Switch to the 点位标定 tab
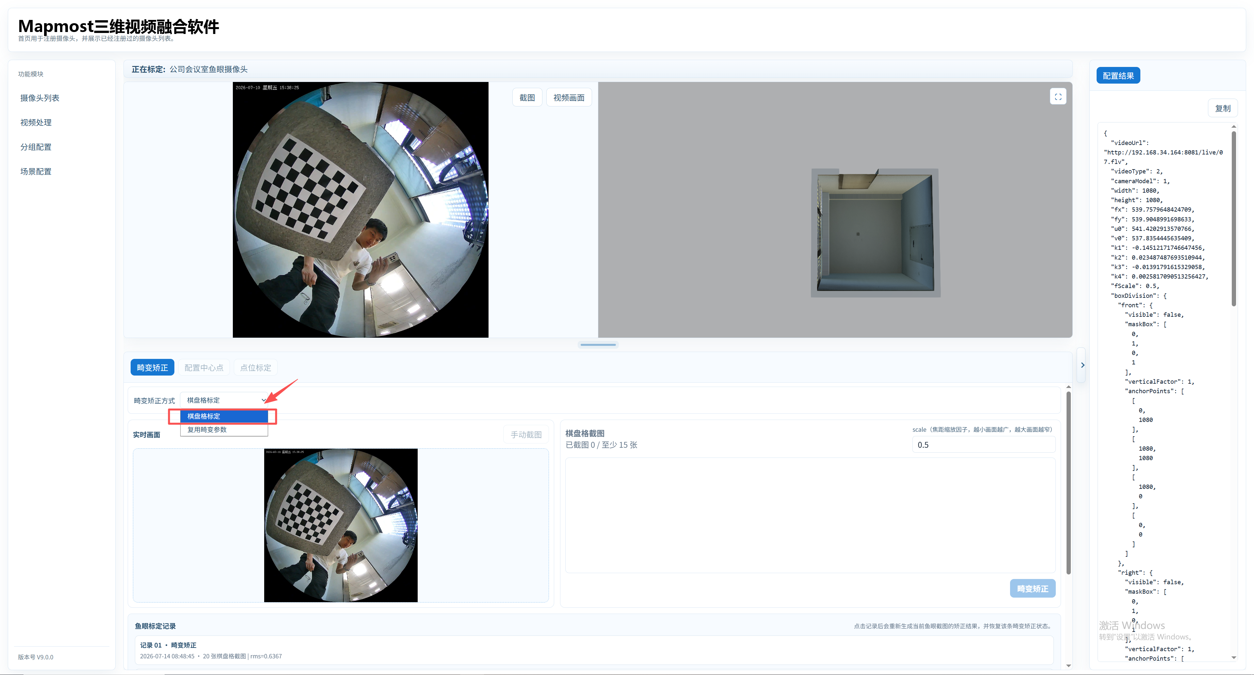 [255, 367]
